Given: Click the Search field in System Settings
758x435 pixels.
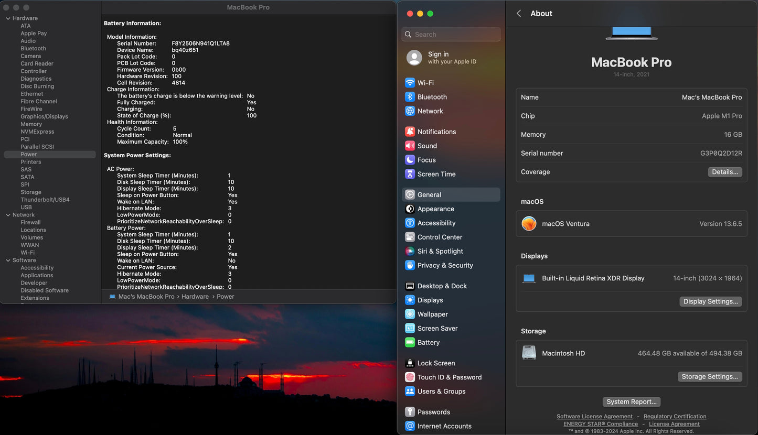Looking at the screenshot, I should [451, 35].
